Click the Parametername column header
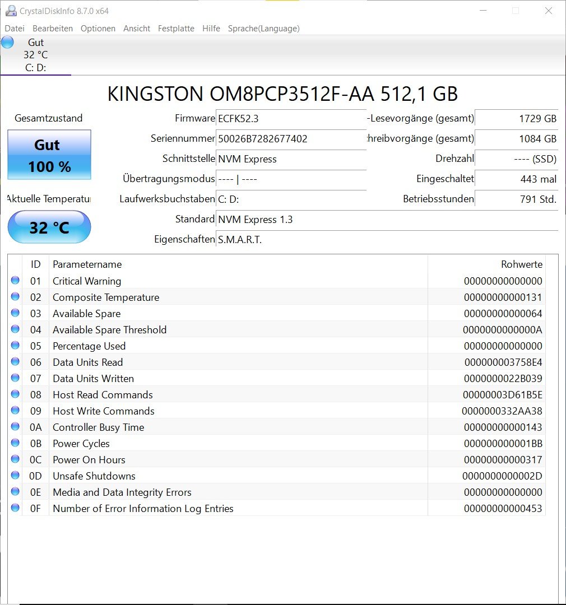Image resolution: width=566 pixels, height=605 pixels. 238,264
